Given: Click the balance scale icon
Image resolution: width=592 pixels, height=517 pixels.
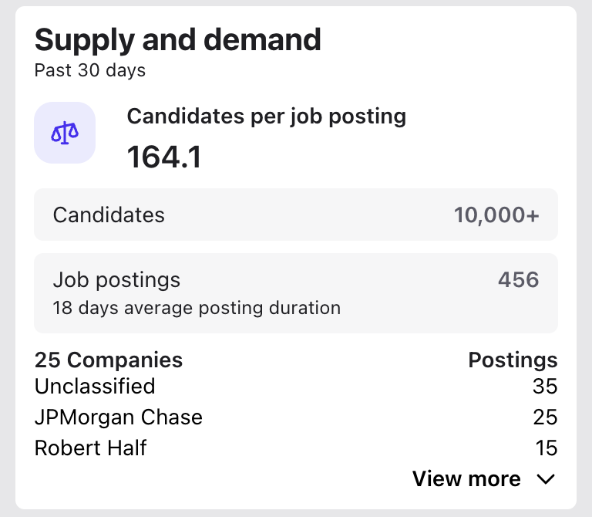Looking at the screenshot, I should pos(65,133).
